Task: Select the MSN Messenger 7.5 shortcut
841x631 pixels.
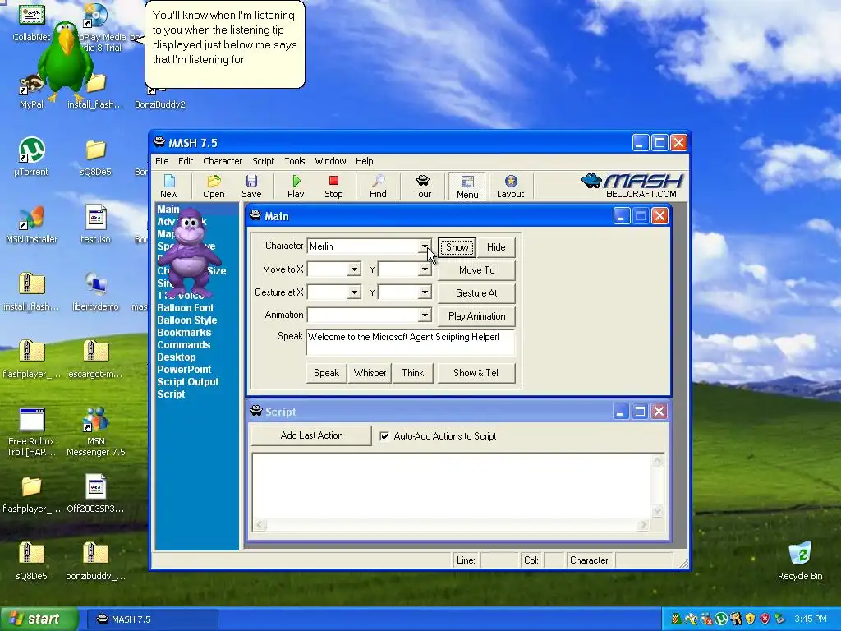Action: tap(95, 432)
